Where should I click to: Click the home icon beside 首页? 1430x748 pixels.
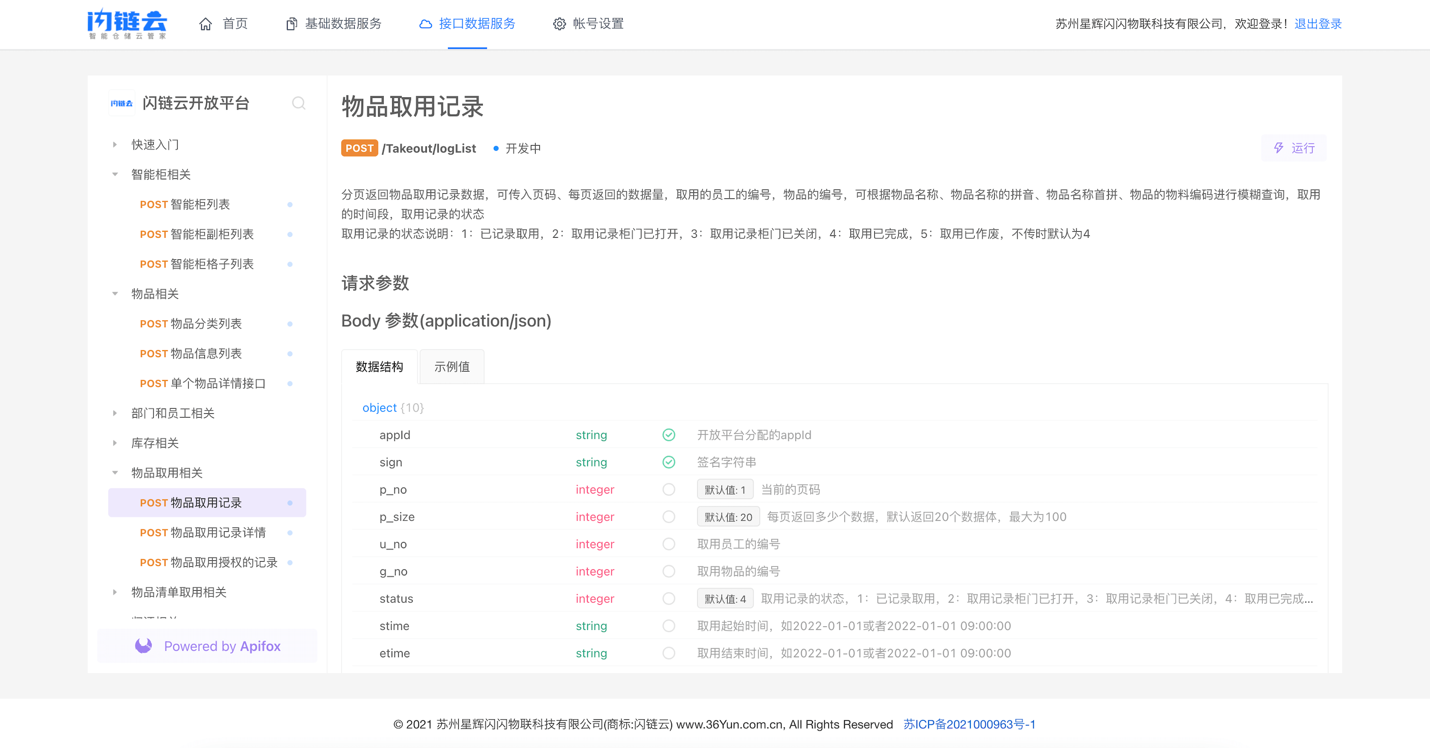(206, 24)
